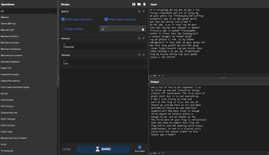Uncheck Rotate upper case chars
The image size is (269, 155).
pos(106,19)
